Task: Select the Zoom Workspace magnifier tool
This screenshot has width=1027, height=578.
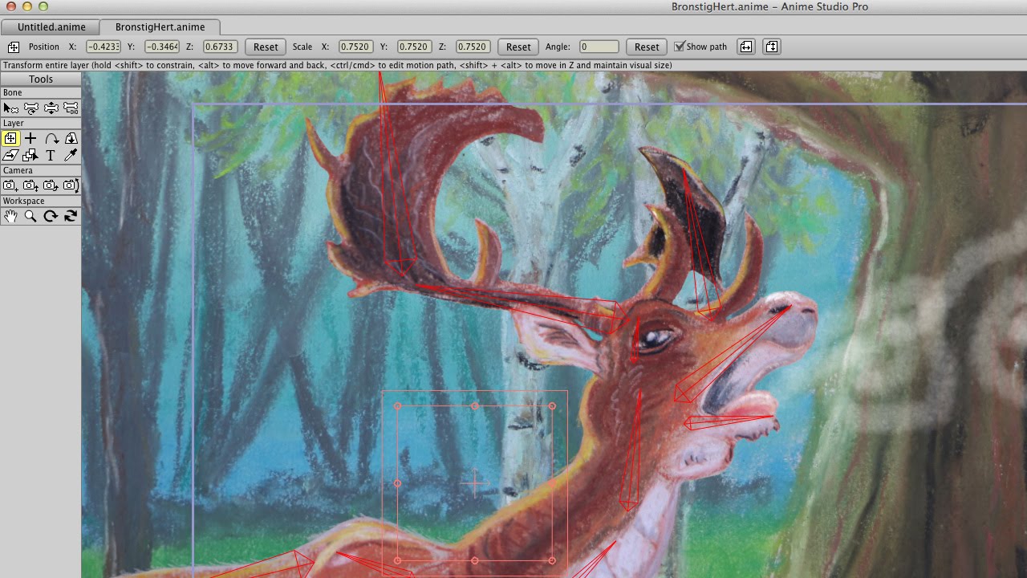Action: pyautogui.click(x=30, y=216)
